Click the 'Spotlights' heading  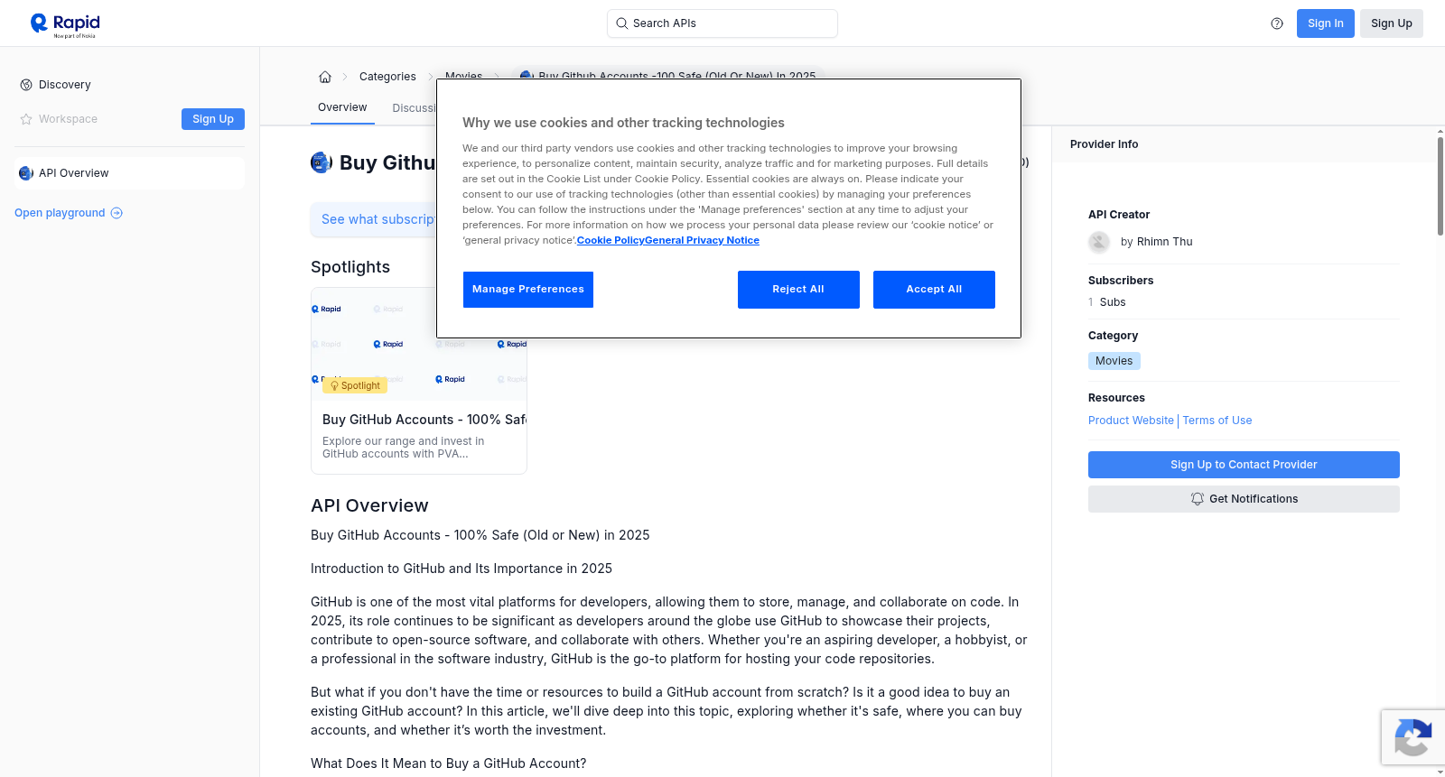click(x=350, y=267)
